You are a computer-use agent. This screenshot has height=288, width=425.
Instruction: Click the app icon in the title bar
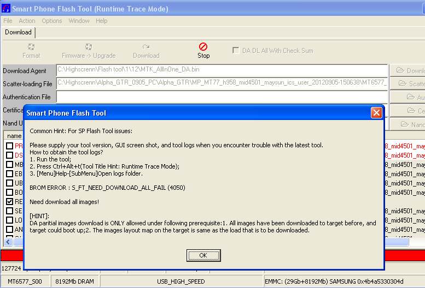click(5, 9)
